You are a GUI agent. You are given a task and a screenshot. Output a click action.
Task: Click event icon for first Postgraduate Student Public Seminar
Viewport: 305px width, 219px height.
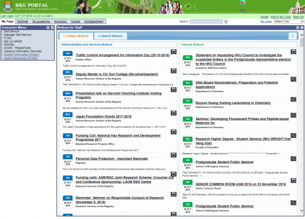(x=294, y=159)
